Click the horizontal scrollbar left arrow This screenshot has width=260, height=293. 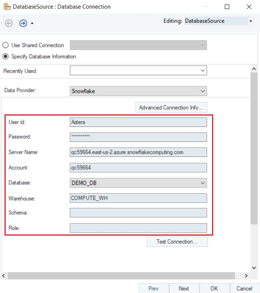[x=3, y=276]
